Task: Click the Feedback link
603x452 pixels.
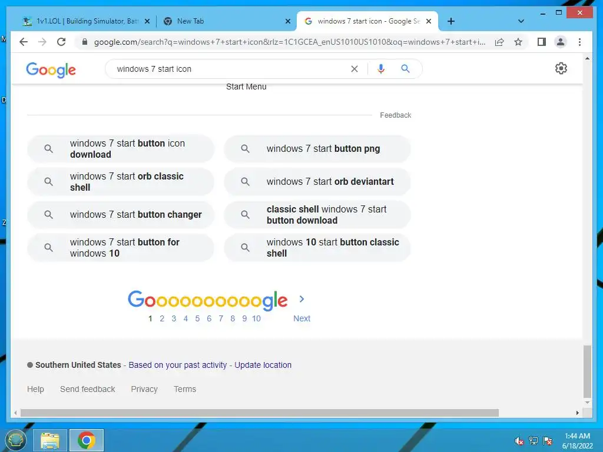Action: 395,115
